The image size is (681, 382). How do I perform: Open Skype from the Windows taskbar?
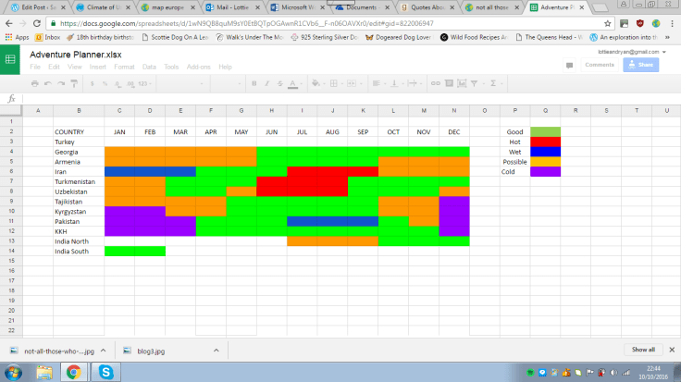point(106,372)
